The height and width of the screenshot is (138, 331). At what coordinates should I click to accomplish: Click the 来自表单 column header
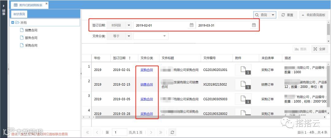click(x=270, y=58)
